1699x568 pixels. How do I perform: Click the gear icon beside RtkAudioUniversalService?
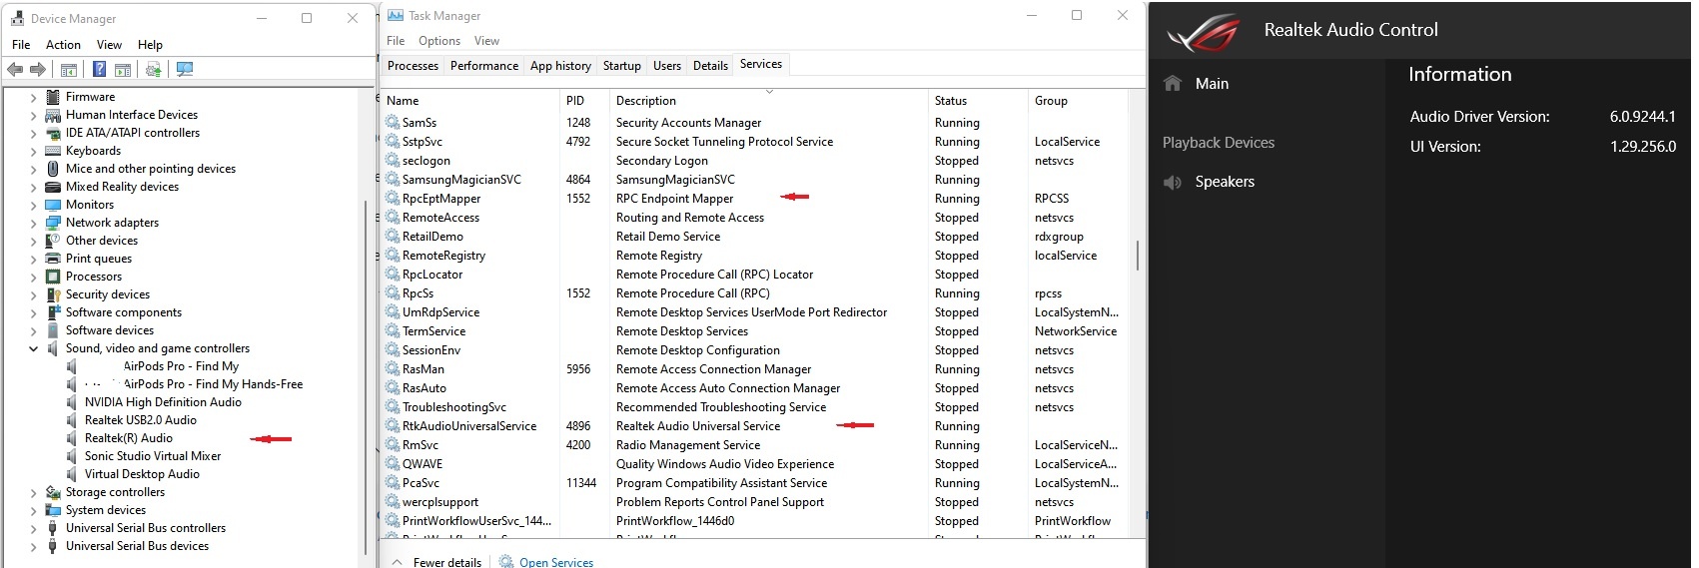click(393, 426)
